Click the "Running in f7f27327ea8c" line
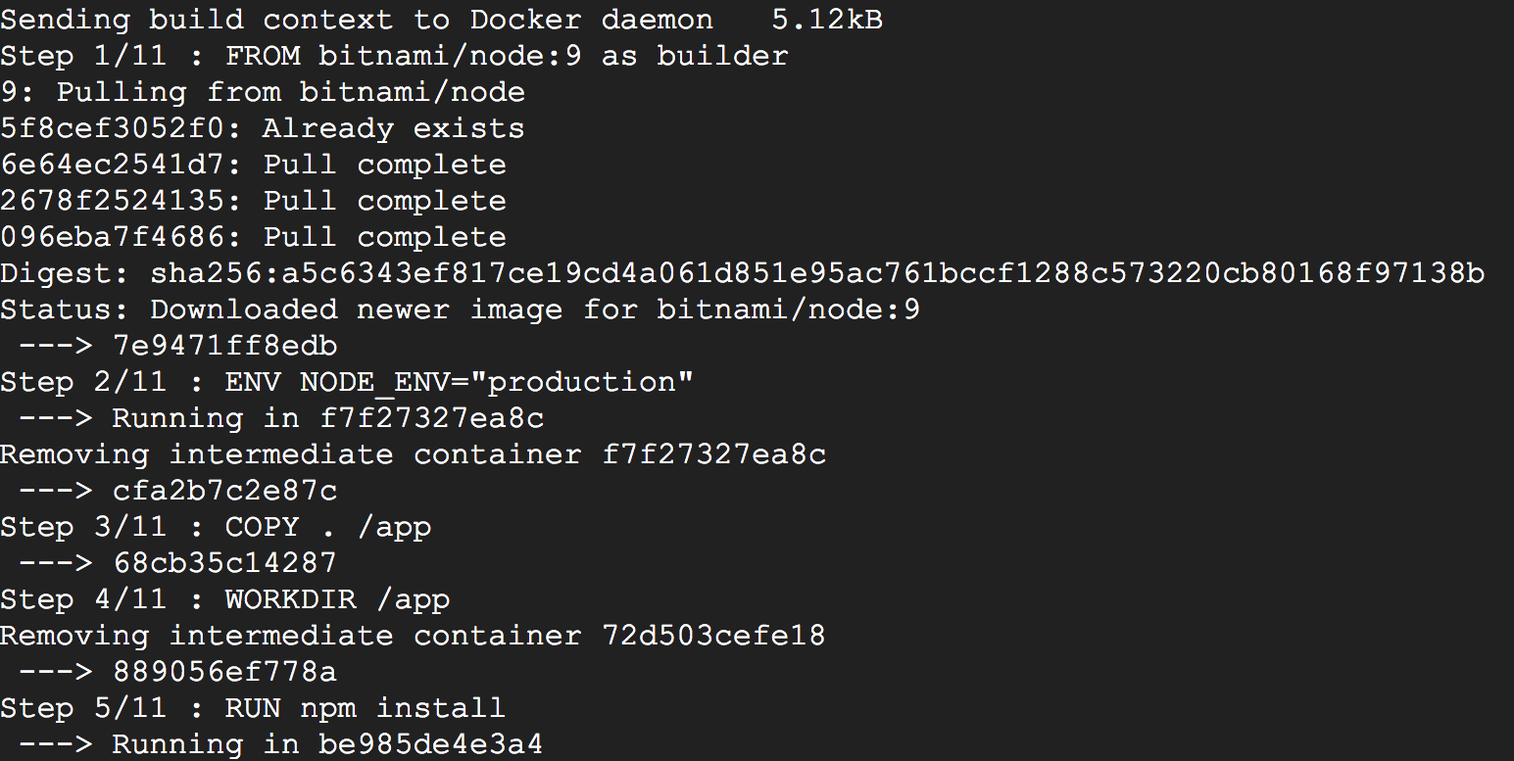 click(x=327, y=418)
